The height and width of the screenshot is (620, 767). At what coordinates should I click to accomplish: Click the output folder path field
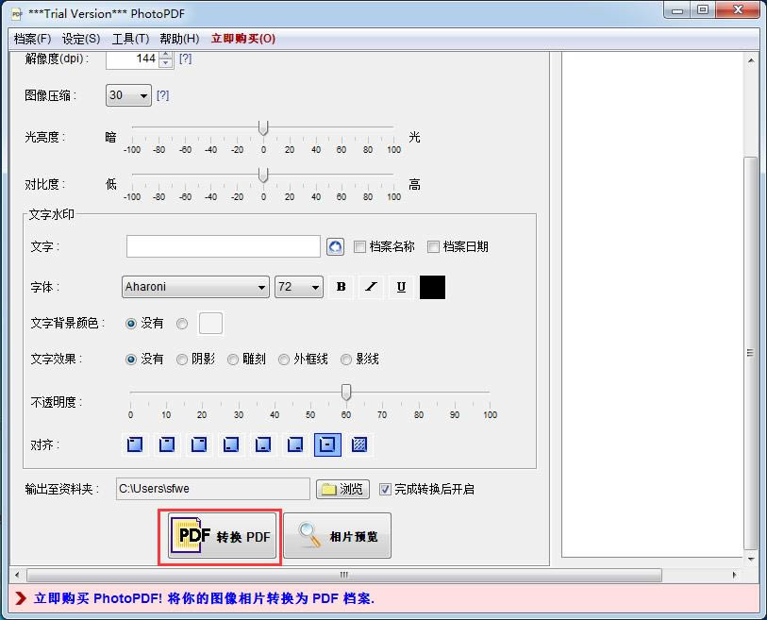[213, 489]
